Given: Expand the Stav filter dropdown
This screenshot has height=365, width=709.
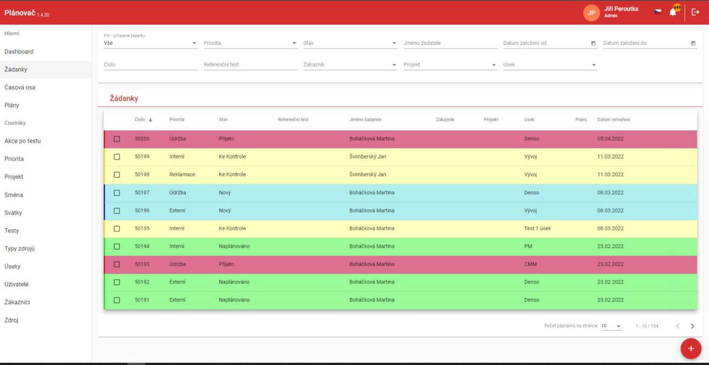Looking at the screenshot, I should [350, 43].
